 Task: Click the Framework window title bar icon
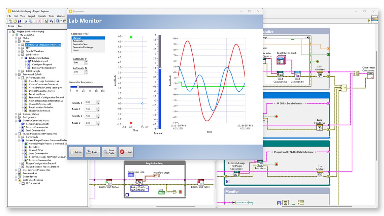[x=70, y=11]
